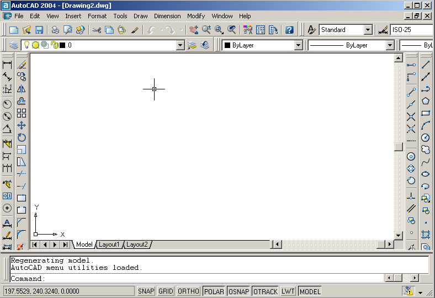Select the Revision Cloud tool
The height and width of the screenshot is (298, 435).
(x=426, y=150)
